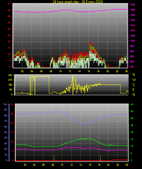Click the yellow sunset marker near 18

pos(101,158)
